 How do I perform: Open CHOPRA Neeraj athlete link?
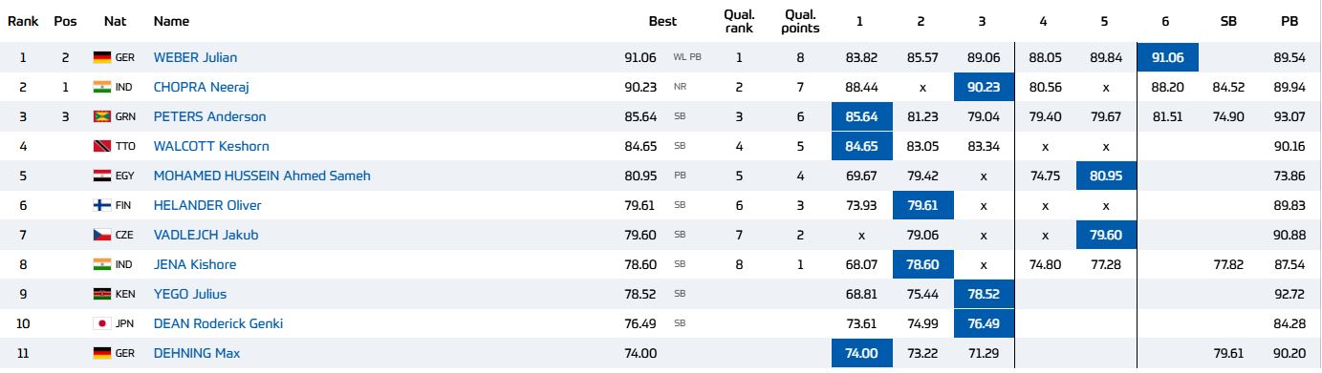click(x=201, y=87)
